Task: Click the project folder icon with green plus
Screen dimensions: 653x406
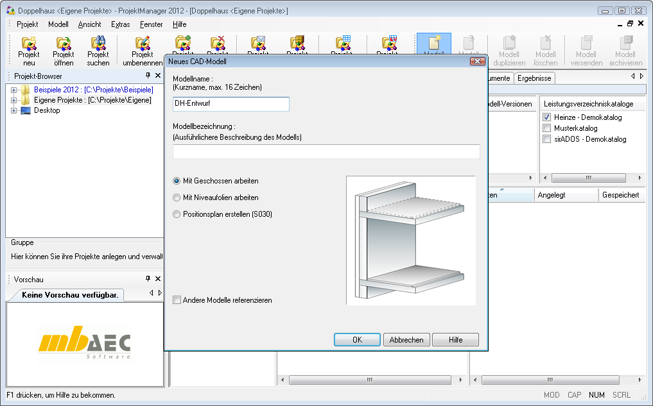Action: [x=183, y=43]
